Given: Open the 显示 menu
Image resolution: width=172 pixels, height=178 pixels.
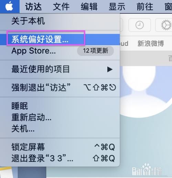Looking at the screenshot, I should [x=117, y=7].
